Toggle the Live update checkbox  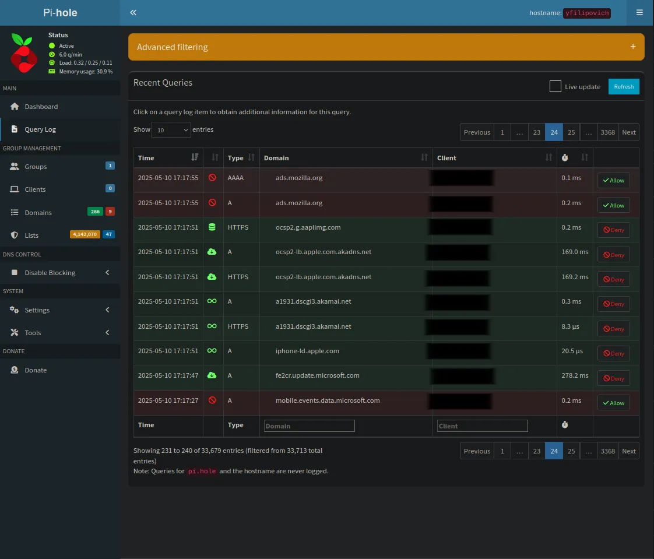click(555, 86)
